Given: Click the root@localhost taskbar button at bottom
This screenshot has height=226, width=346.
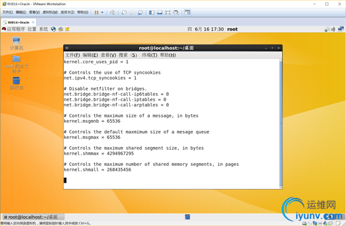Looking at the screenshot, I should click(x=33, y=217).
